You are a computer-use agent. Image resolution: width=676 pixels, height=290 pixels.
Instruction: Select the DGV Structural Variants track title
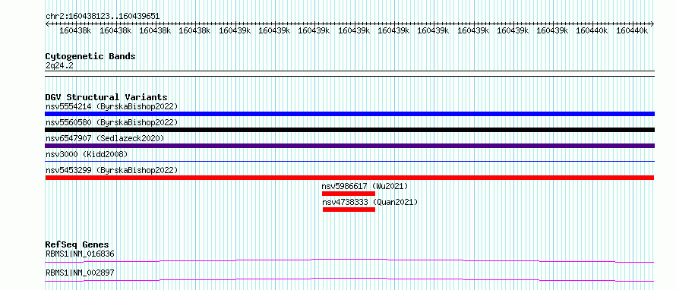click(106, 97)
